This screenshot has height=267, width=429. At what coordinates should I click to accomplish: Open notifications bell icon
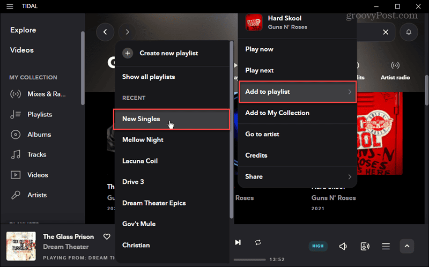pyautogui.click(x=409, y=32)
